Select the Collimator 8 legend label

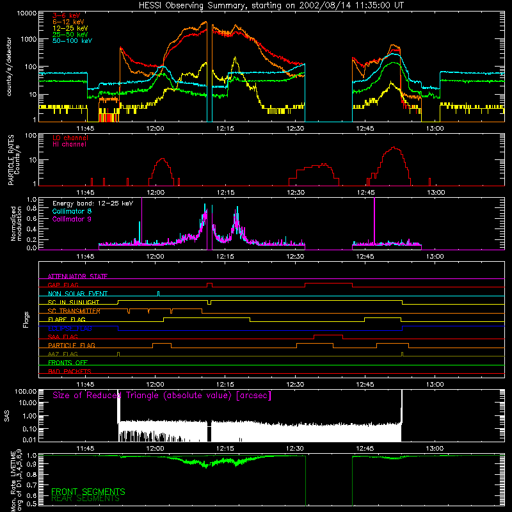[x=72, y=211]
